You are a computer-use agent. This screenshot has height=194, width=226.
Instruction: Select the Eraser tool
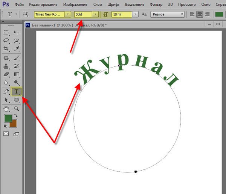pos(6,74)
